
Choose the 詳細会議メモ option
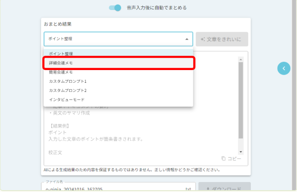[x=61, y=63]
